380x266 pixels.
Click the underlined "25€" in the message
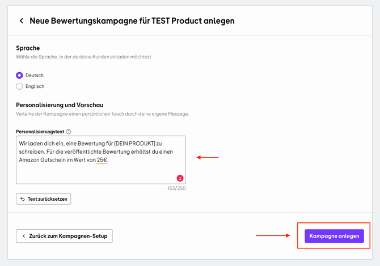click(x=102, y=160)
